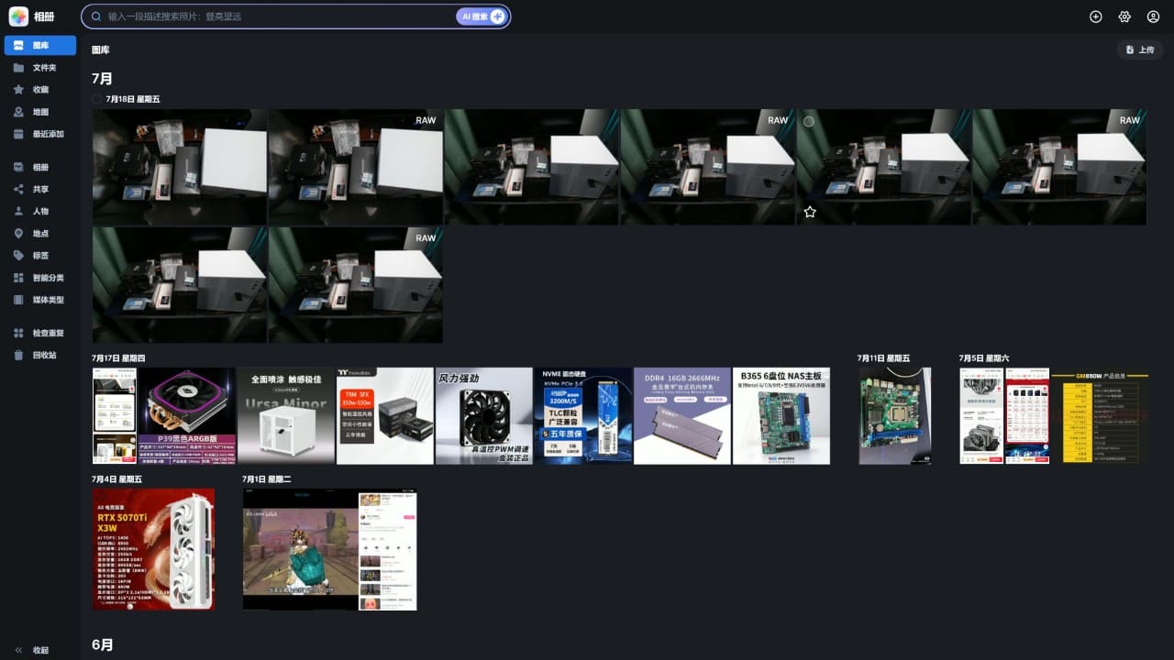Open 人物 people section in sidebar
The image size is (1174, 660).
[x=39, y=211]
